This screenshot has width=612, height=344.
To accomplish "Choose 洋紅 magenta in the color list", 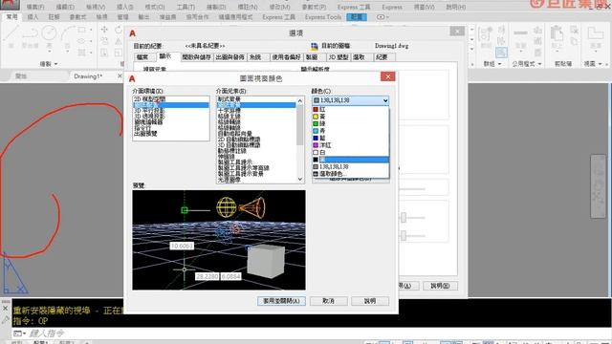I will [351, 145].
